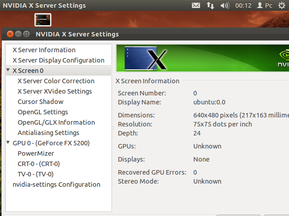Collapse the GPU 0 GeForce FX 5200 node
Screen dimensions: 289x216
[x=8, y=143]
